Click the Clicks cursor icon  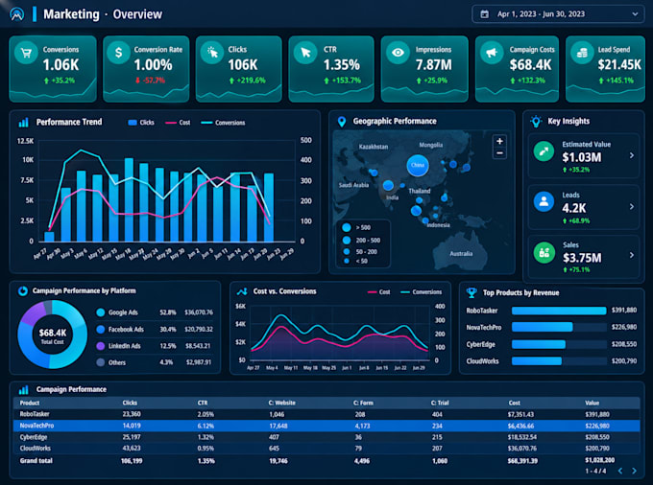click(x=212, y=53)
